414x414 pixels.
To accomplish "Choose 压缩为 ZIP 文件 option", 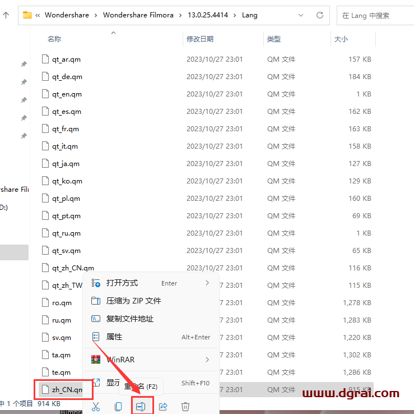I will tap(151, 301).
